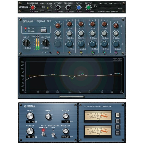
Task: Click the red THRESHOLD knob
Action: point(33,7)
